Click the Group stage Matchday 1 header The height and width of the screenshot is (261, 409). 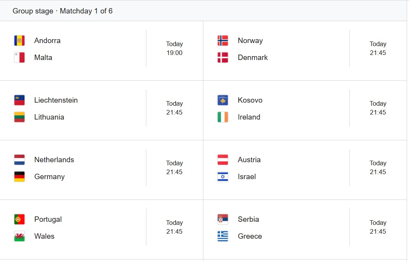coord(63,11)
